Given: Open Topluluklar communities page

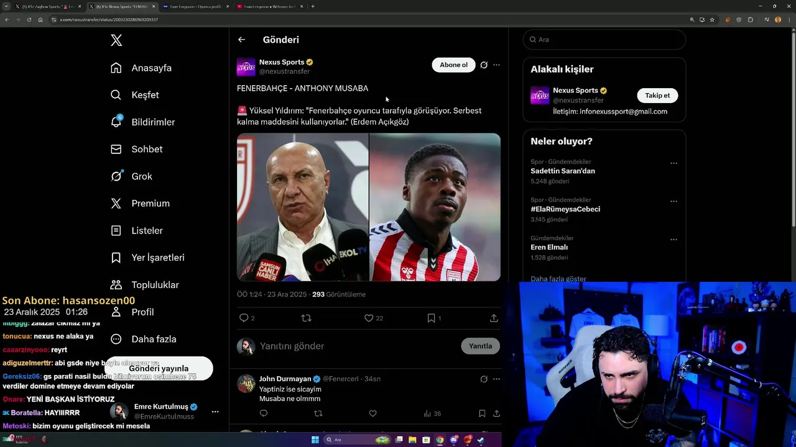Looking at the screenshot, I should tap(144, 285).
